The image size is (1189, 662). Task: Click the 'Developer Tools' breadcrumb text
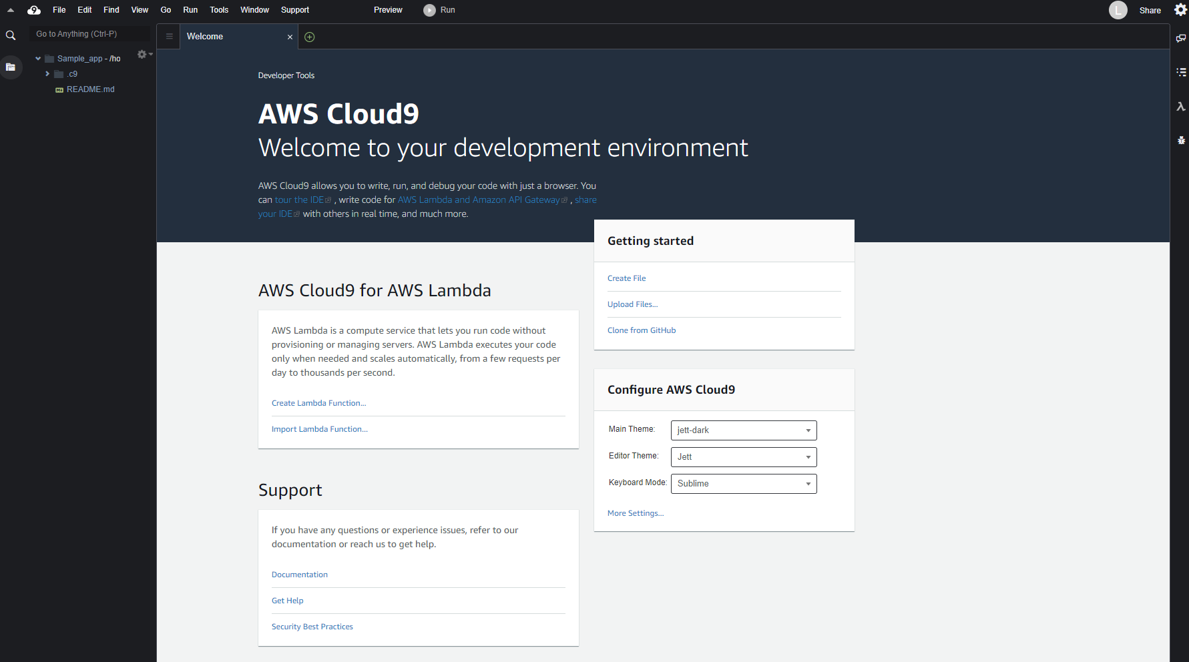click(286, 75)
